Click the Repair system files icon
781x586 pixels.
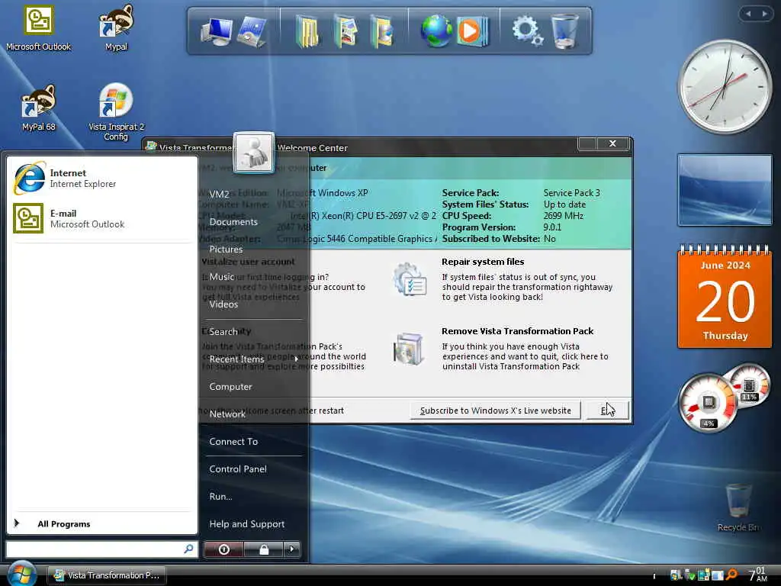[x=409, y=279]
